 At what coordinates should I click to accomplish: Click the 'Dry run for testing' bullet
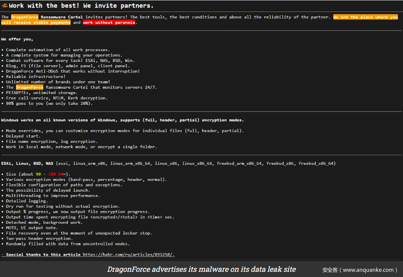pos(63,206)
